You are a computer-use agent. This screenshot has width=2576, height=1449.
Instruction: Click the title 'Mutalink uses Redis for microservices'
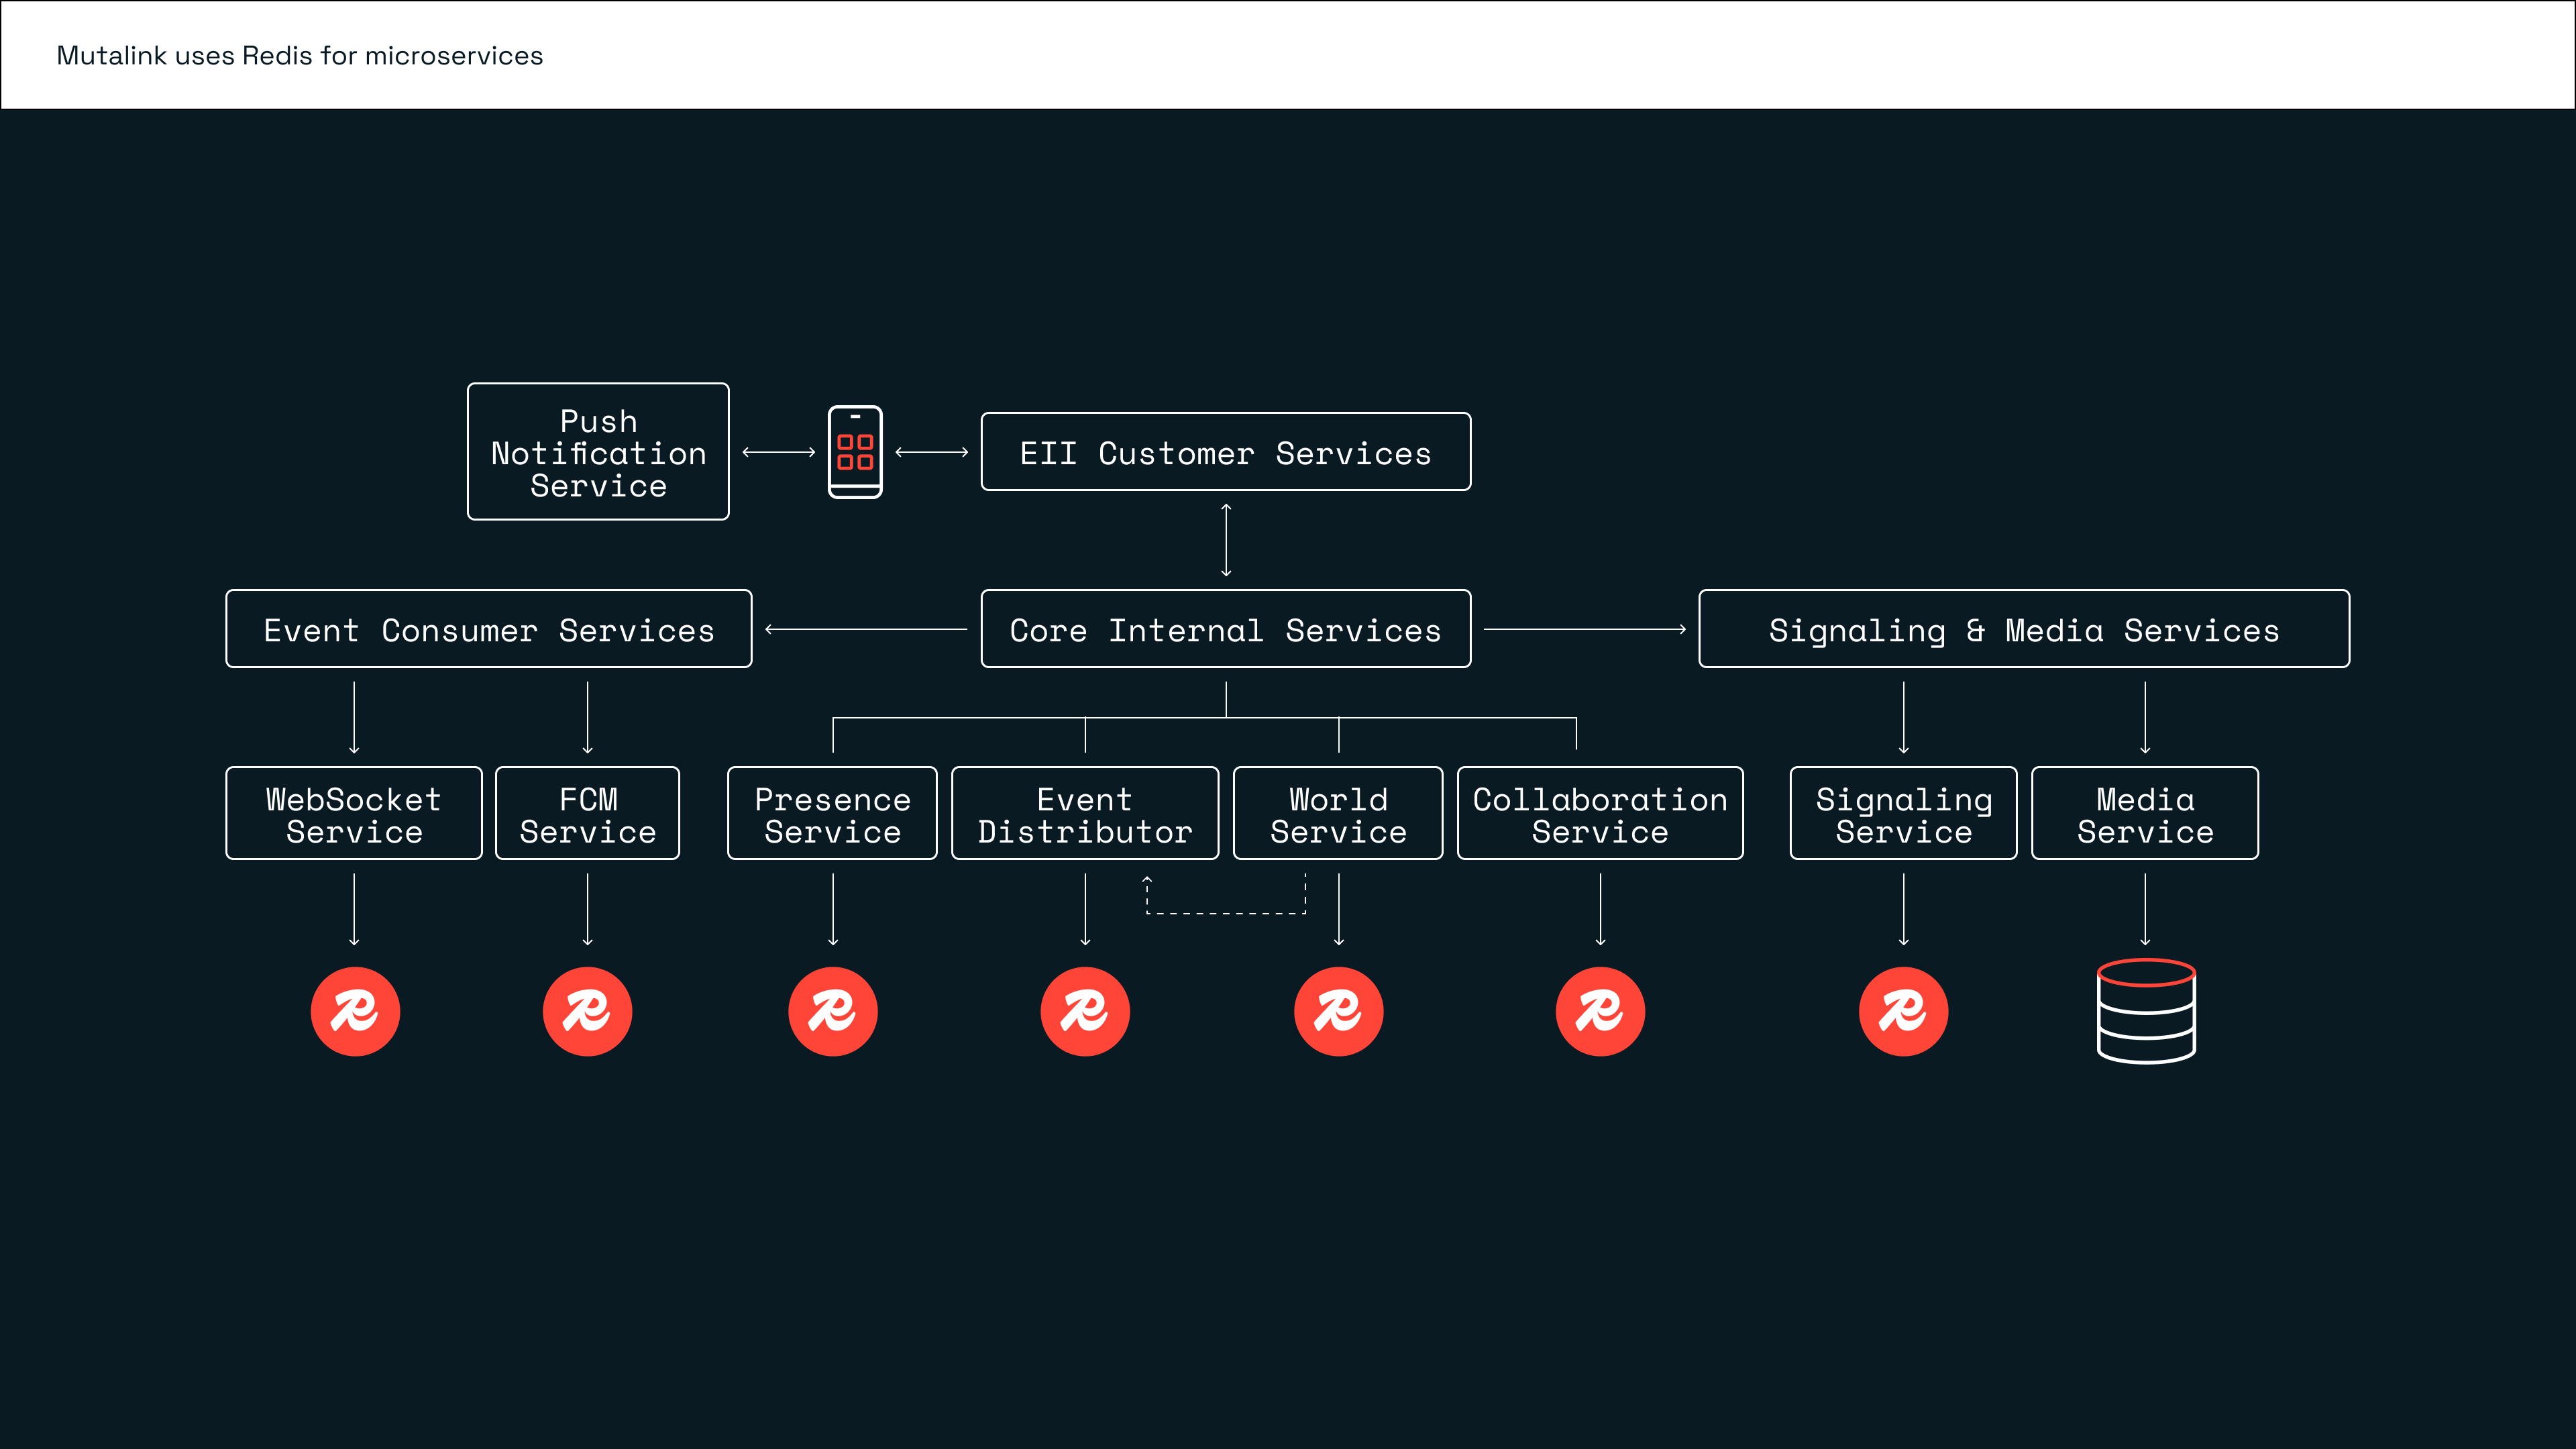[x=300, y=55]
